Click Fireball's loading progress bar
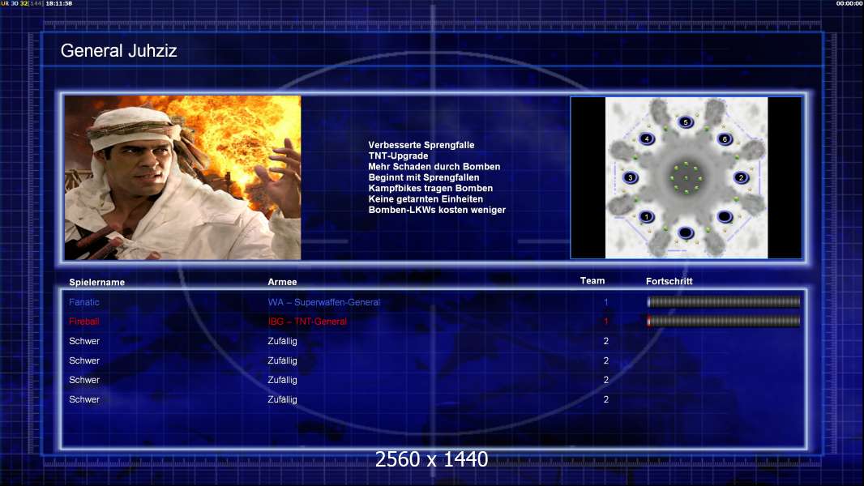This screenshot has height=486, width=864. [x=723, y=322]
